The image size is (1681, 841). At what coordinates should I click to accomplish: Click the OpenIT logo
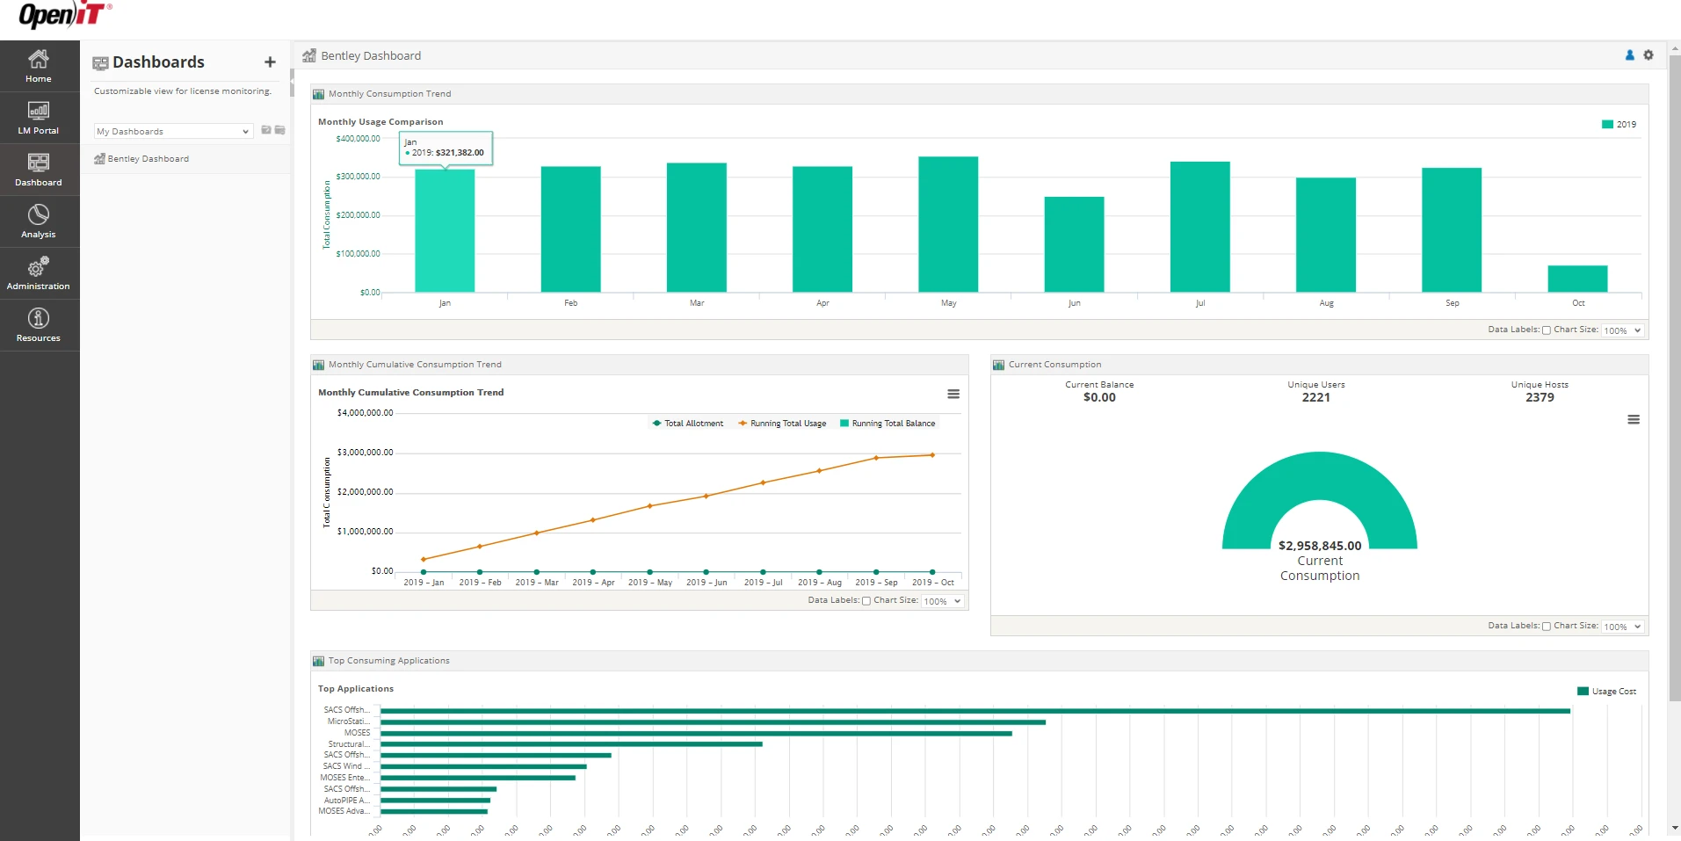pos(65,15)
